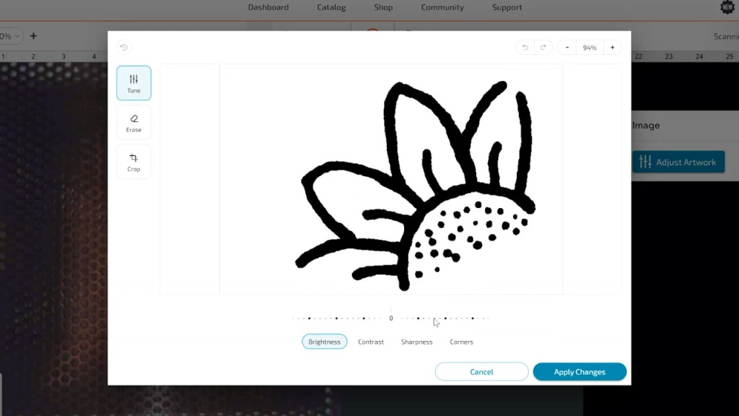Click the NEW badge icon
Viewport: 739px width, 416px height.
coord(727,7)
